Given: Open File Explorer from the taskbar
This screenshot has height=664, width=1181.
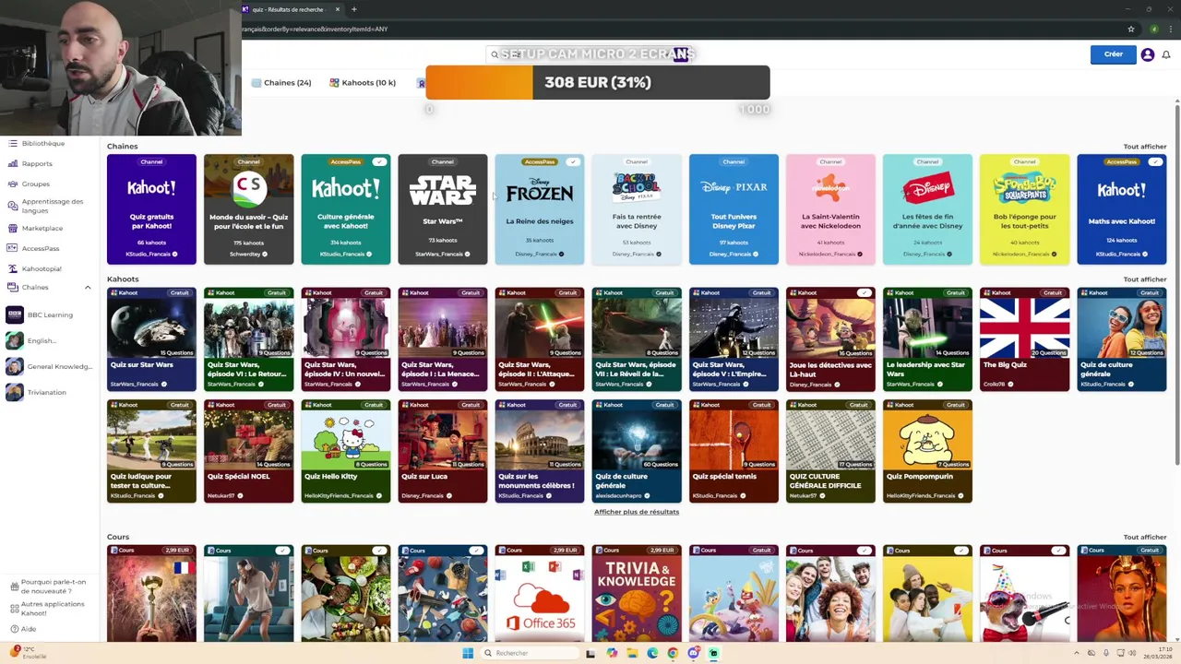Looking at the screenshot, I should point(632,653).
